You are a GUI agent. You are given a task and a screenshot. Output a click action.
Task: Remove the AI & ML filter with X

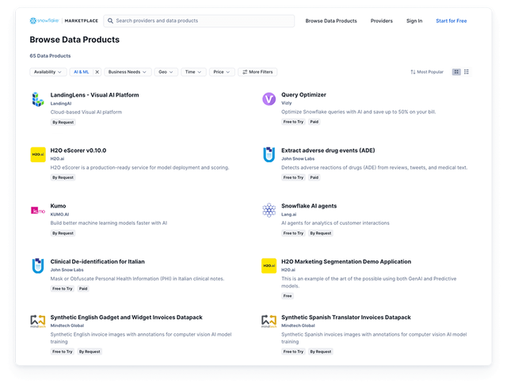click(x=97, y=72)
